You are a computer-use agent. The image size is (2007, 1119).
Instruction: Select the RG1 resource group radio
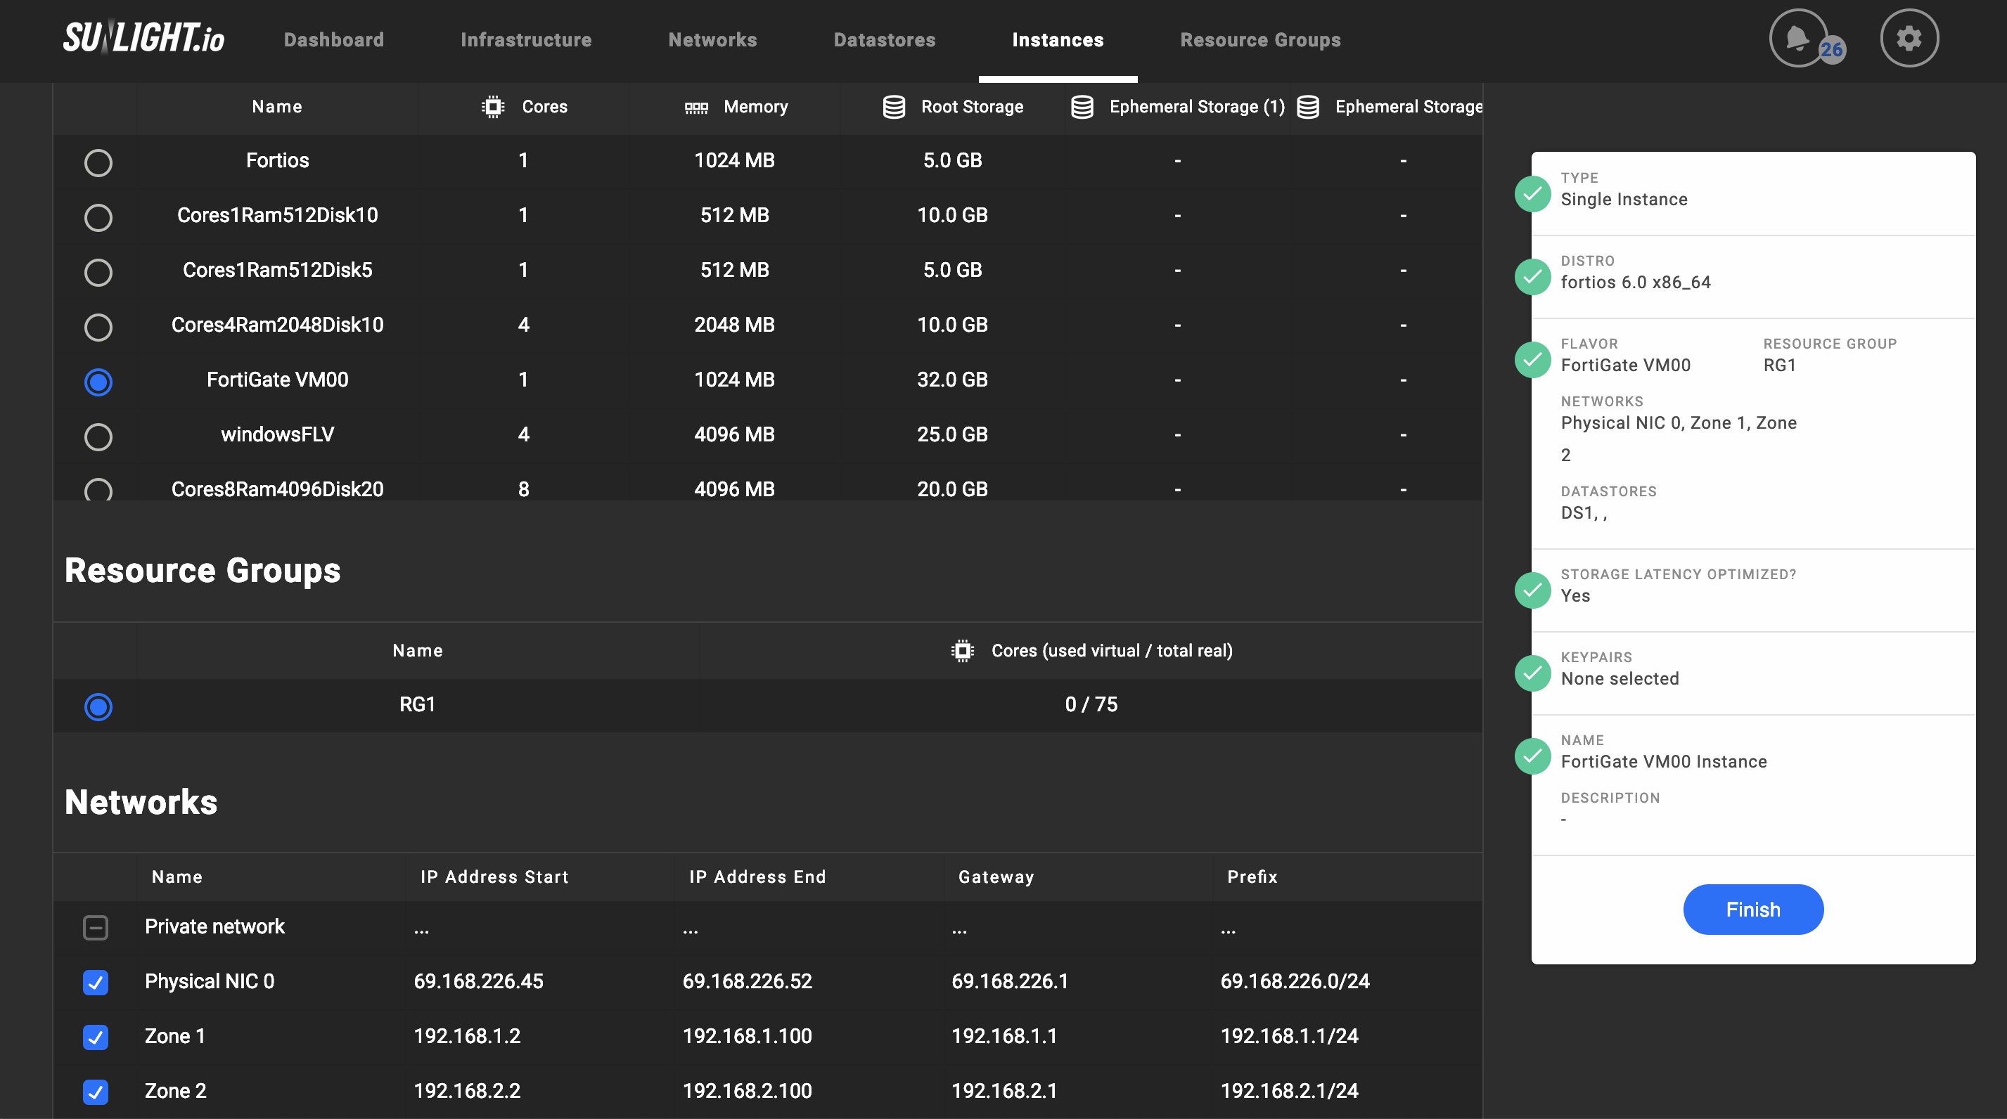click(98, 706)
